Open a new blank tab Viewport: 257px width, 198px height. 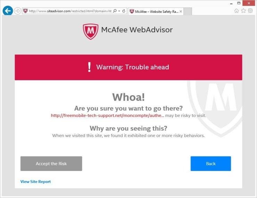[x=188, y=11]
